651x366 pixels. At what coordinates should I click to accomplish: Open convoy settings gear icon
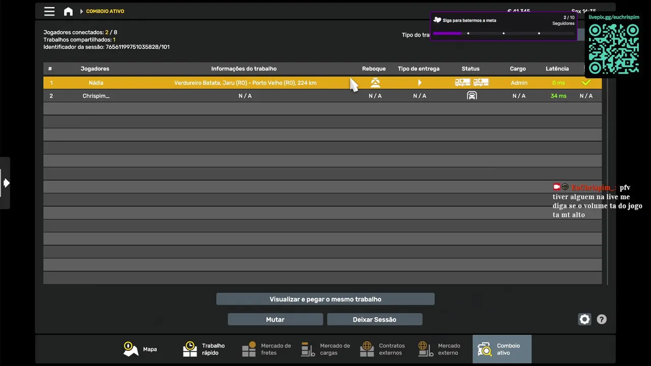[585, 319]
